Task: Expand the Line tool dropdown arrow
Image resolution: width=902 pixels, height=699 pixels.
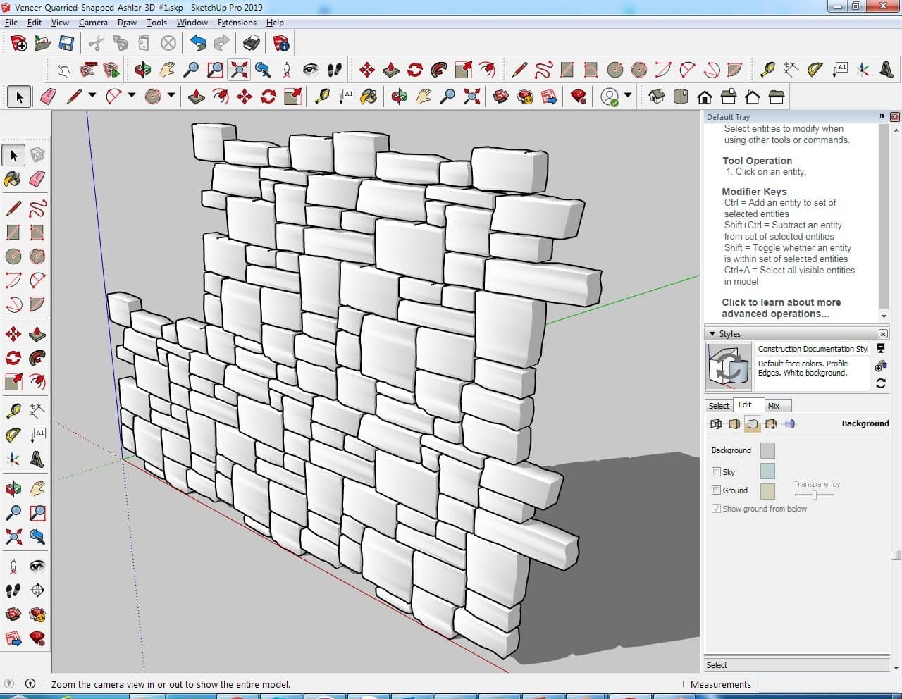Action: tap(92, 96)
